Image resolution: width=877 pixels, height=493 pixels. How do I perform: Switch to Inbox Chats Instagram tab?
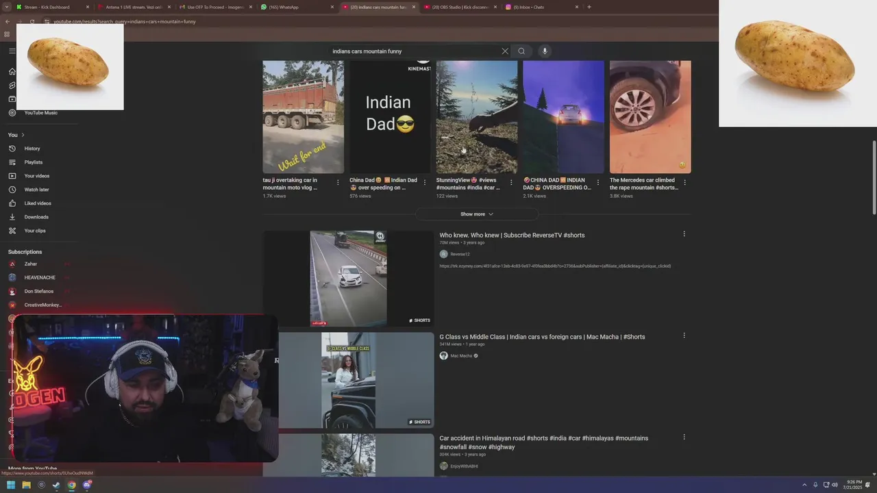541,7
